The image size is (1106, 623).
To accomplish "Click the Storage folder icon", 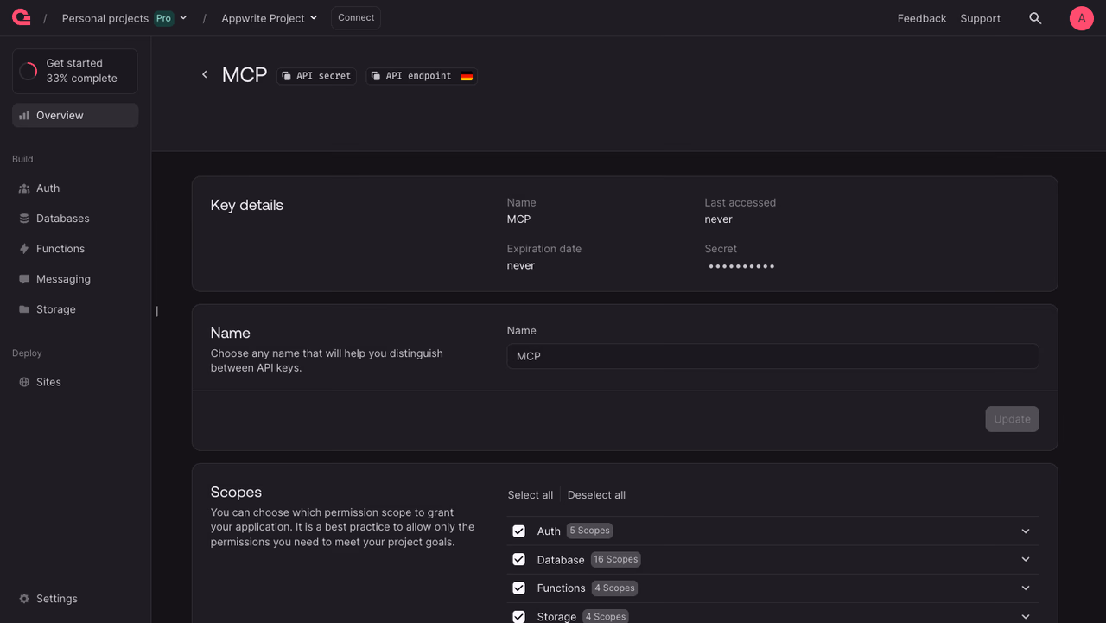I will coord(24,309).
